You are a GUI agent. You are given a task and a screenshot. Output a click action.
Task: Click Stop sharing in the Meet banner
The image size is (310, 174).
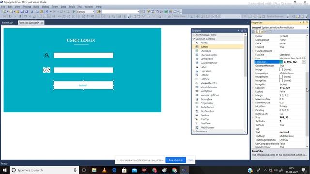point(175,160)
